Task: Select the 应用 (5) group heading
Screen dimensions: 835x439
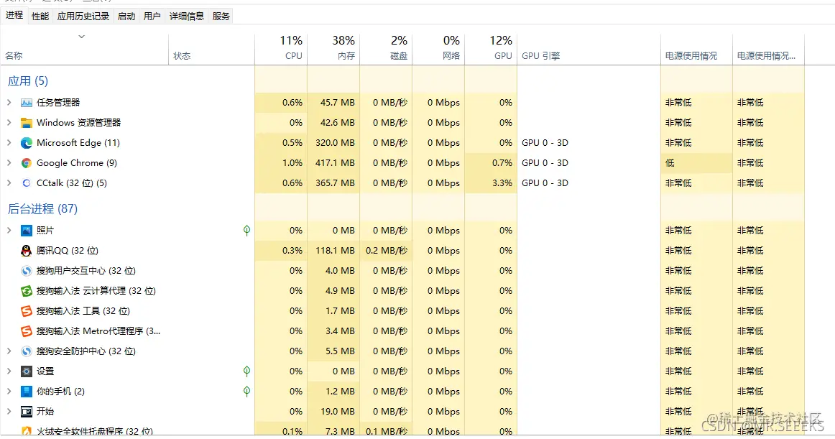Action: 28,81
